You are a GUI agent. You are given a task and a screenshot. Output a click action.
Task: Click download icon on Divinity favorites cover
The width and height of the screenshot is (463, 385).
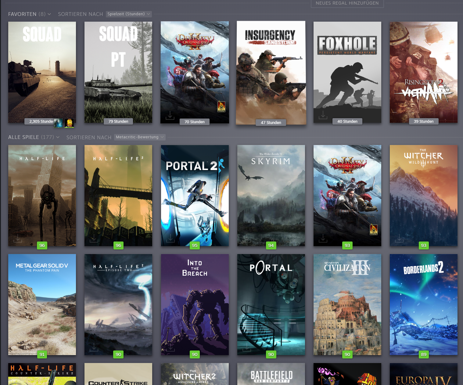[170, 115]
